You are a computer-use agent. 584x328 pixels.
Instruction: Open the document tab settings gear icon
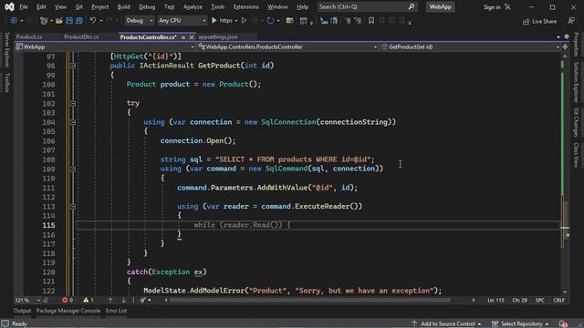(567, 36)
